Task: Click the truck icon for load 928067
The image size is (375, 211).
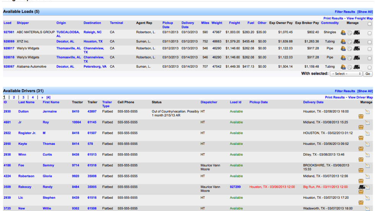Action: tap(356, 67)
